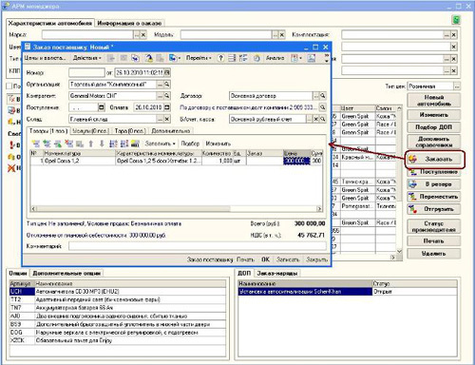Open date picker beside order date 26.10.2010 11:02
Viewport: 475px width, 365px height.
coord(167,72)
